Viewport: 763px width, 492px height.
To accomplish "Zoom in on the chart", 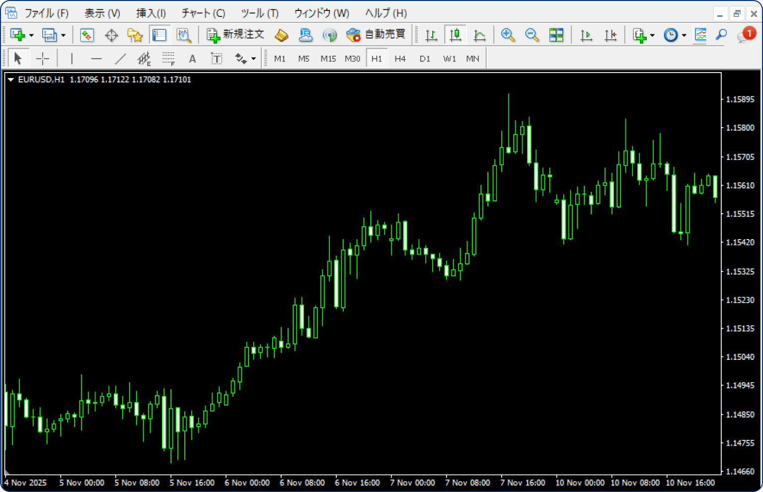I will click(x=508, y=35).
